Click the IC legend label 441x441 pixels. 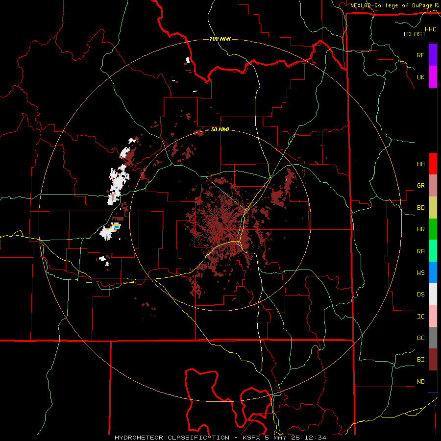420,317
